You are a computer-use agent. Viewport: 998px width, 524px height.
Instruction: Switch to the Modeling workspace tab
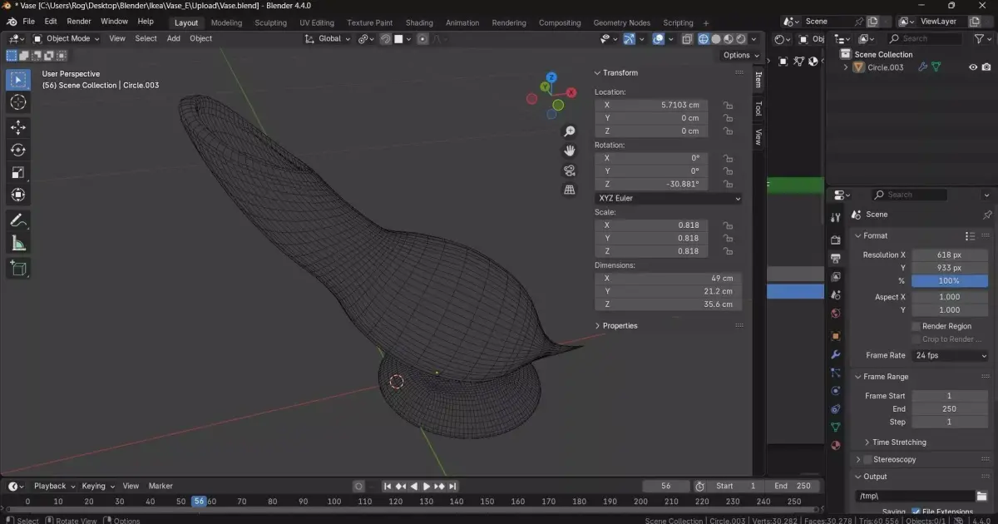click(226, 22)
